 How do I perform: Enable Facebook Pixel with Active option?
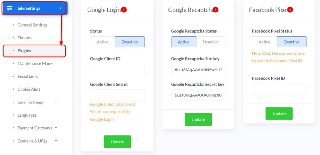[265, 42]
